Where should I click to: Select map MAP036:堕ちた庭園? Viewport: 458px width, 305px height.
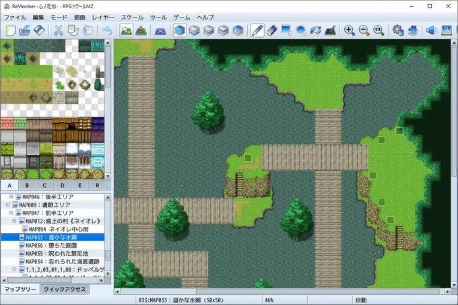[53, 246]
